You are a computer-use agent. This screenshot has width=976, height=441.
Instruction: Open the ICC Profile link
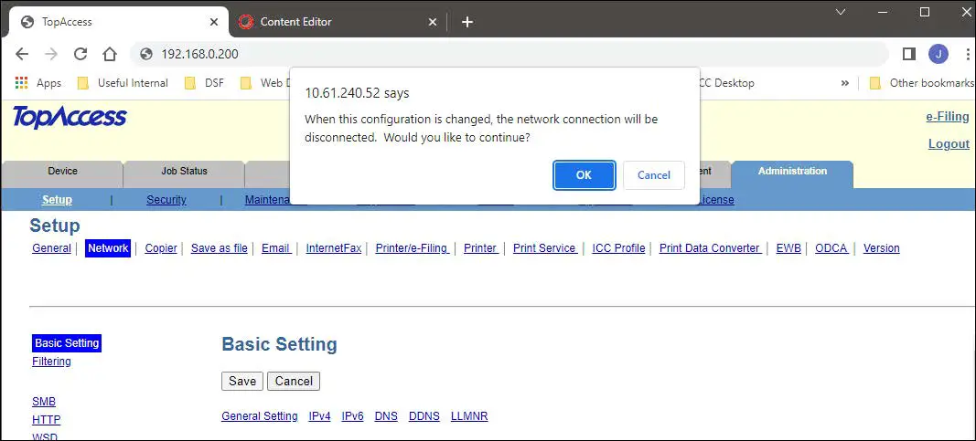(x=618, y=247)
